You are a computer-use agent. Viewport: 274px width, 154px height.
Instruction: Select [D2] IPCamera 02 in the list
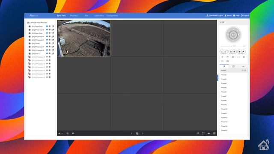pos(38,30)
